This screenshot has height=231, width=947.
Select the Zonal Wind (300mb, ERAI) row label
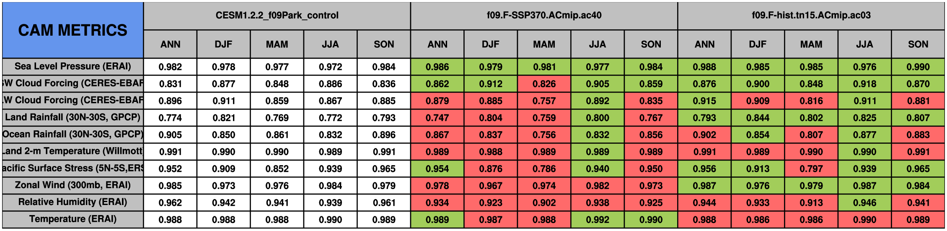click(x=72, y=185)
